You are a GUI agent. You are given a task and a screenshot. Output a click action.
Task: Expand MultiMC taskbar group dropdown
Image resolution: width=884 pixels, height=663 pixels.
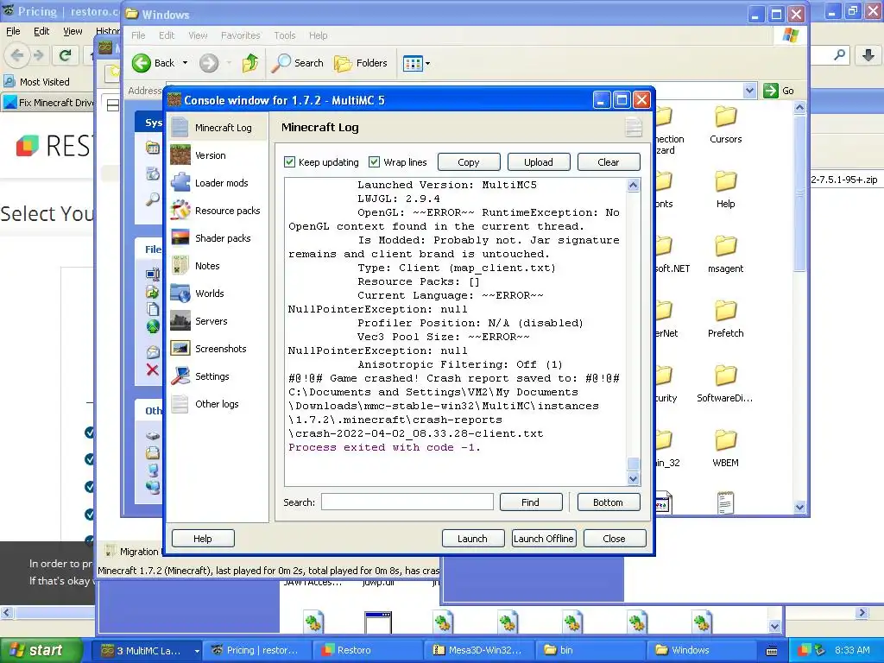pos(196,651)
